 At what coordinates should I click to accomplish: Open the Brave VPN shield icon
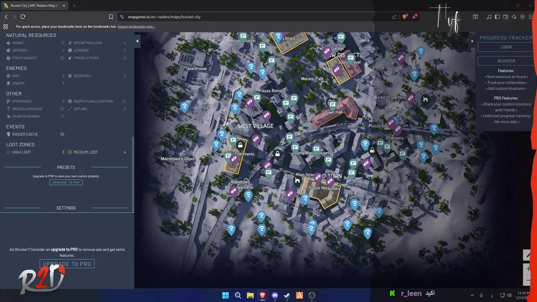coord(522,17)
